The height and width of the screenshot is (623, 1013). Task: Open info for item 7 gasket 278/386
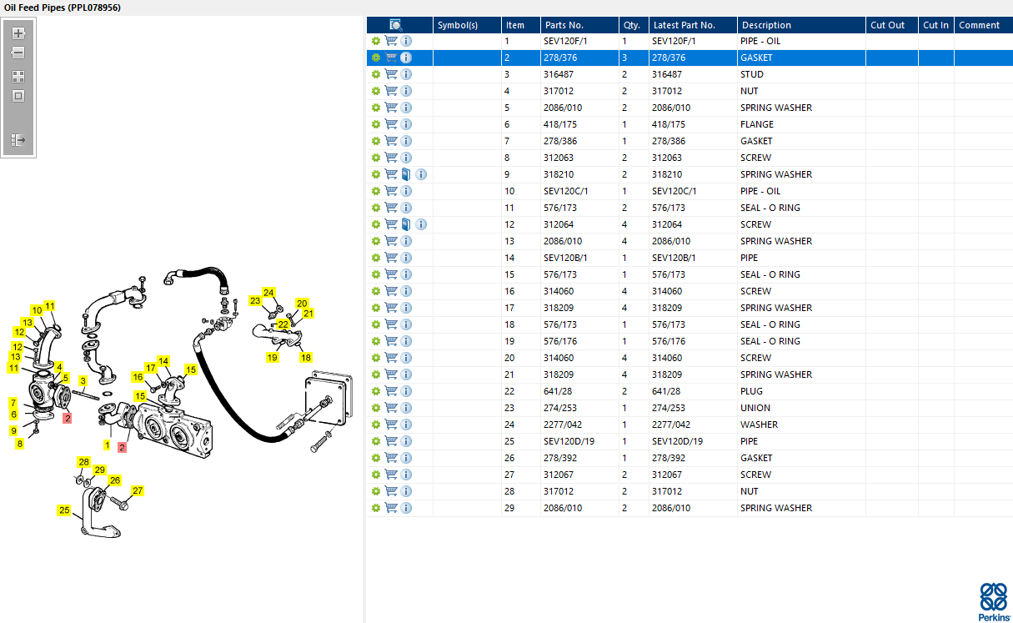coord(406,141)
